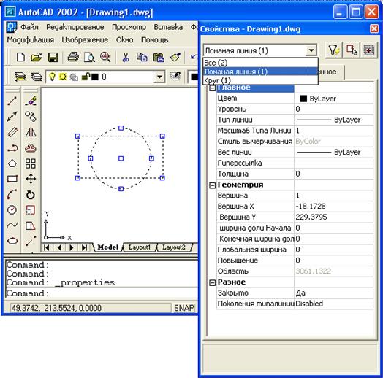Select the Ellipse draw tool
Viewport: 383px width, 378px height.
[x=12, y=241]
